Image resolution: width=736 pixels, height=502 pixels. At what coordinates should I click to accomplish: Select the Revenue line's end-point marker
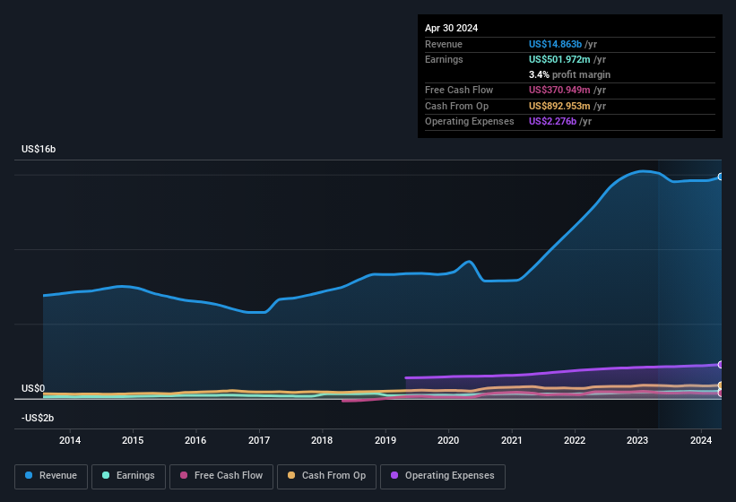click(720, 177)
